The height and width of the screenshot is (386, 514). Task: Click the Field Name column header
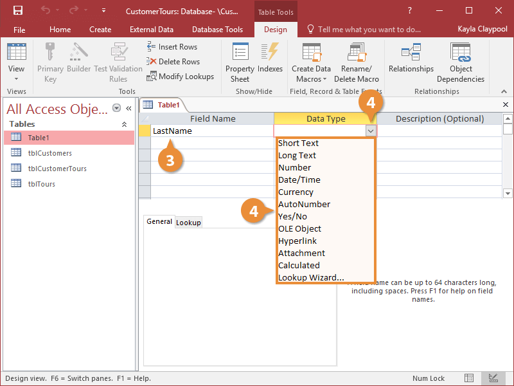pos(213,118)
